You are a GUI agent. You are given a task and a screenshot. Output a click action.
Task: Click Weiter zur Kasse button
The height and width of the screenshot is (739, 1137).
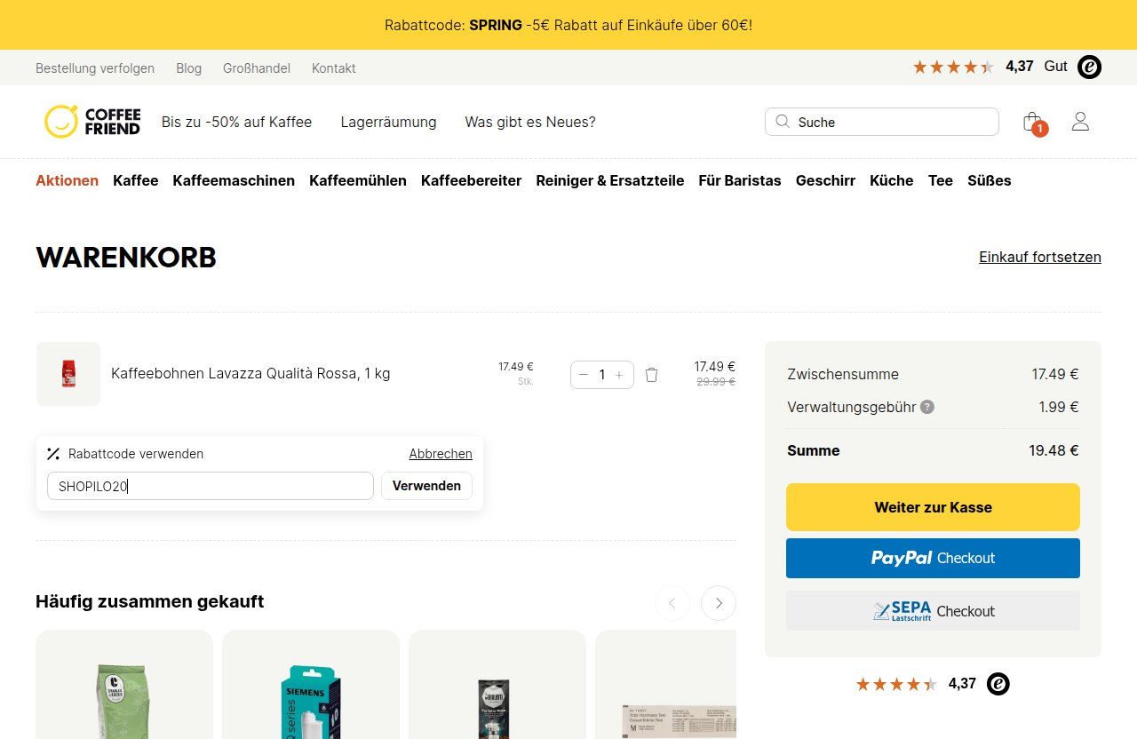[x=933, y=507]
